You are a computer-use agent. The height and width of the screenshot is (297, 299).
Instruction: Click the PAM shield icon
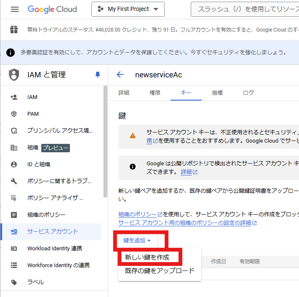point(14,114)
